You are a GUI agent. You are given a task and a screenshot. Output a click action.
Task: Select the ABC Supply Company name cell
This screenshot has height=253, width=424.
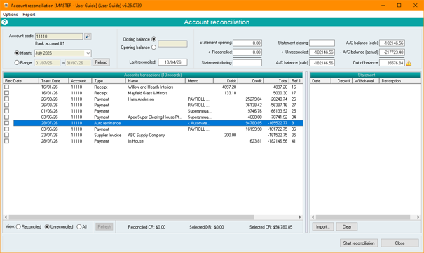coord(146,135)
